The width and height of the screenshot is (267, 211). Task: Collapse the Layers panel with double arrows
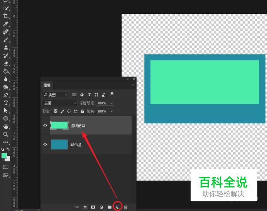click(x=128, y=79)
